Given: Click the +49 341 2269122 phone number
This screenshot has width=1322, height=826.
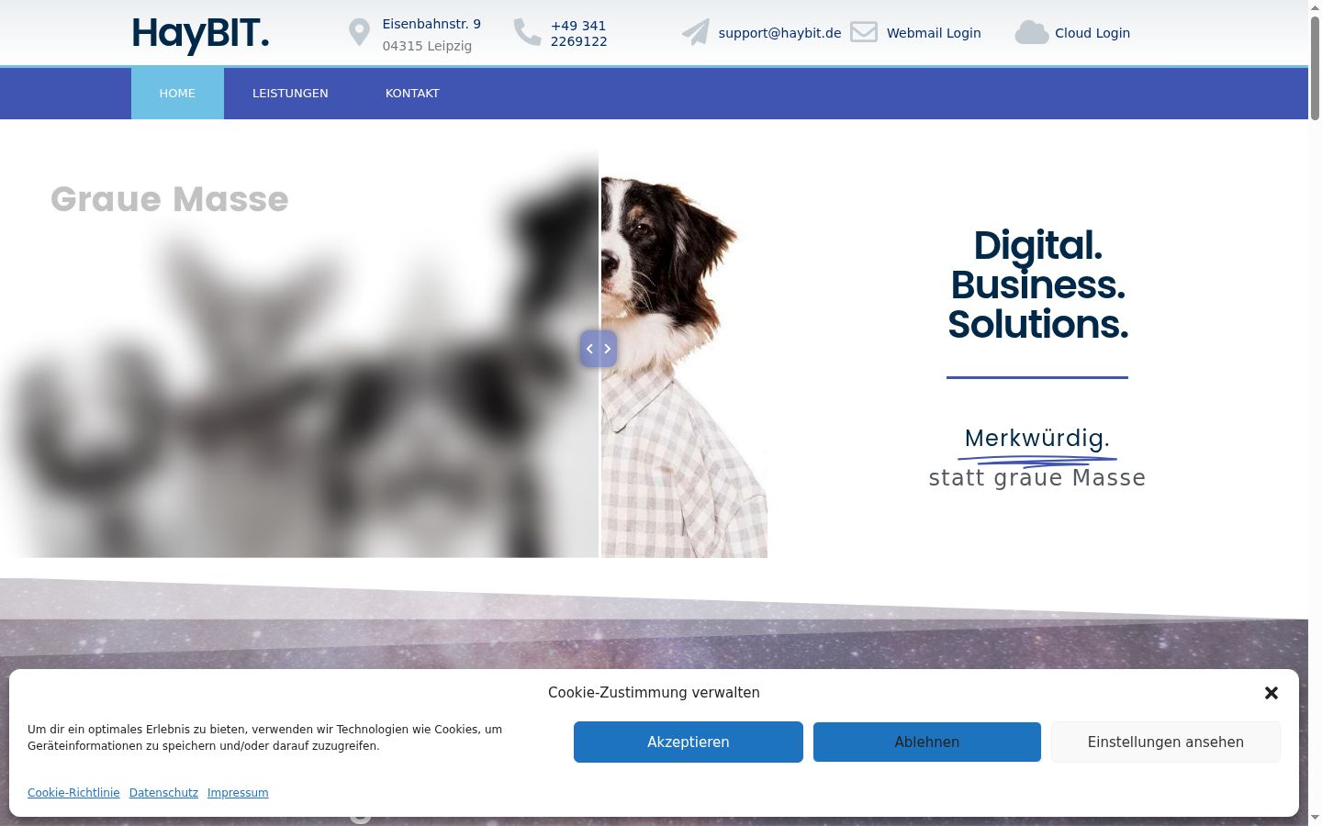Looking at the screenshot, I should (579, 33).
